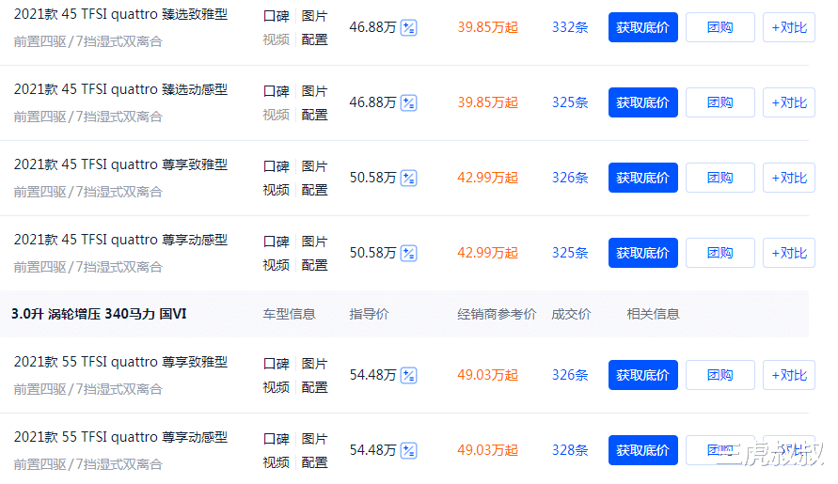Open 口碑 for 45 TFSI 尊享致雅型
Image resolution: width=838 pixels, height=484 pixels.
click(x=277, y=166)
